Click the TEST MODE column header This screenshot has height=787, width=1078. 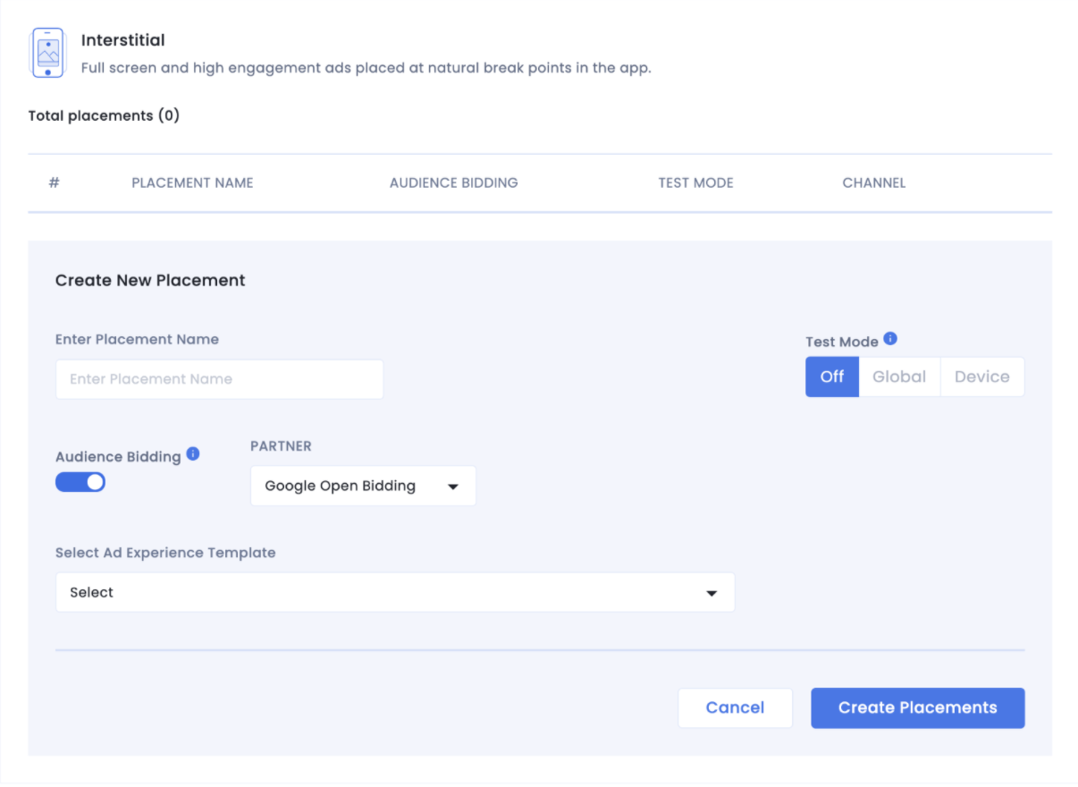[x=695, y=182]
